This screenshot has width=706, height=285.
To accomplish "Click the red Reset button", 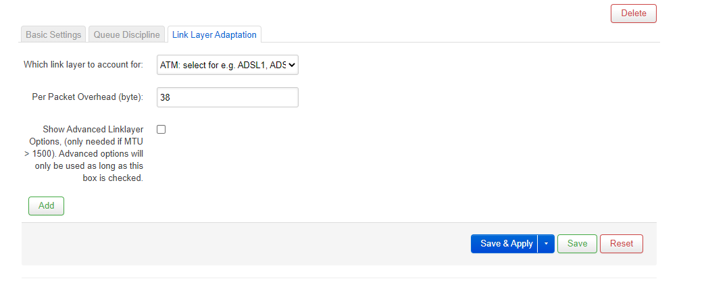I will point(622,244).
